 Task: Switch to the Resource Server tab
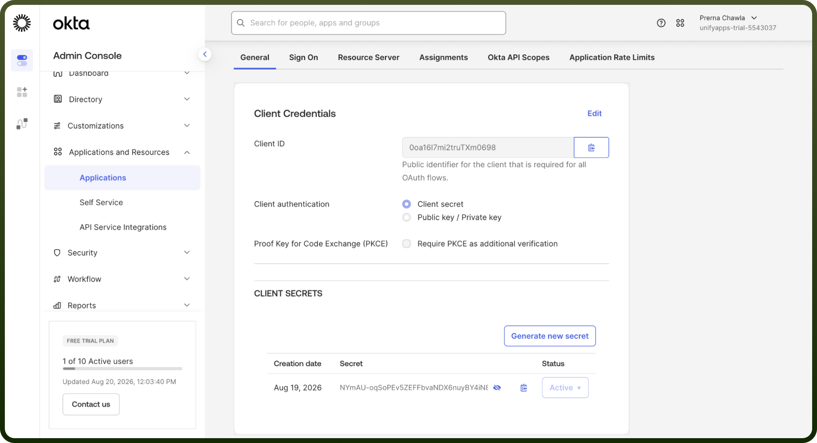click(x=368, y=57)
